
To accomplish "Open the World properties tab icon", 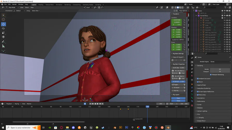I will [x=192, y=76].
